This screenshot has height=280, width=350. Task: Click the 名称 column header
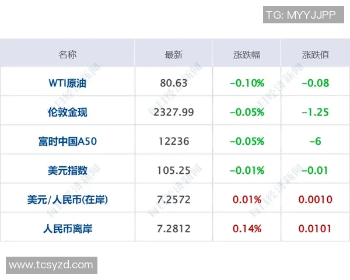coord(67,55)
